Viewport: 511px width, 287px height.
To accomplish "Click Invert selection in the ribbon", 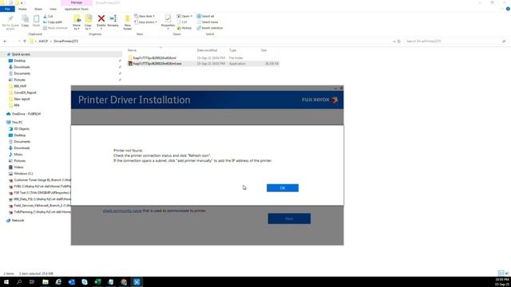I will [210, 28].
